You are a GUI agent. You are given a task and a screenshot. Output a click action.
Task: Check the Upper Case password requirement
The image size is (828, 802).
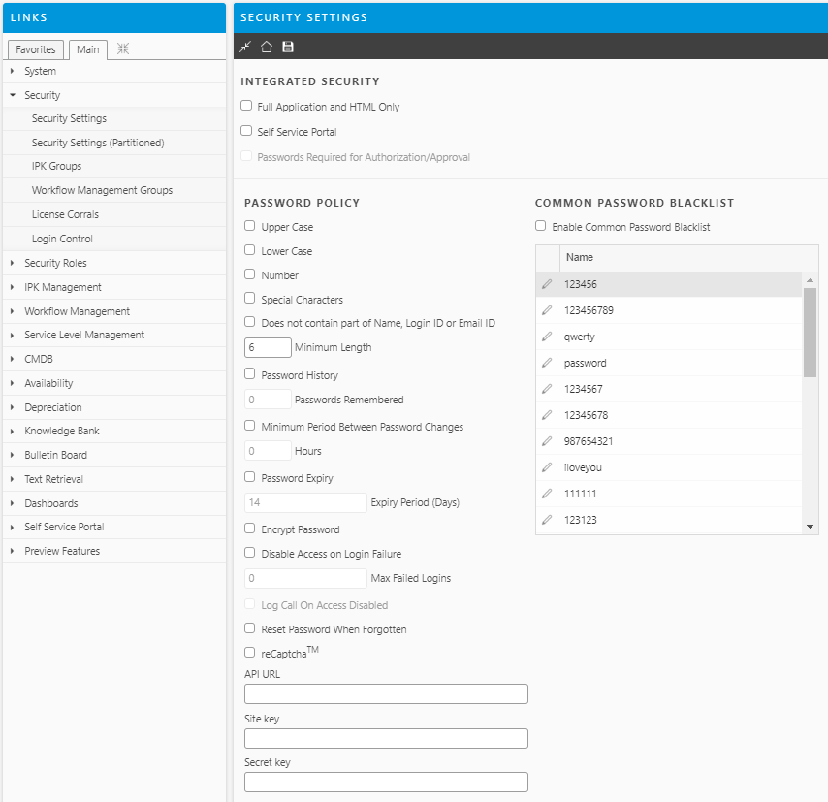click(x=248, y=225)
